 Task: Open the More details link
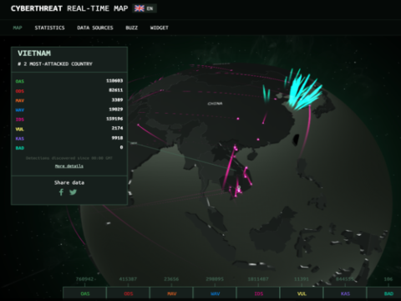[x=69, y=166]
